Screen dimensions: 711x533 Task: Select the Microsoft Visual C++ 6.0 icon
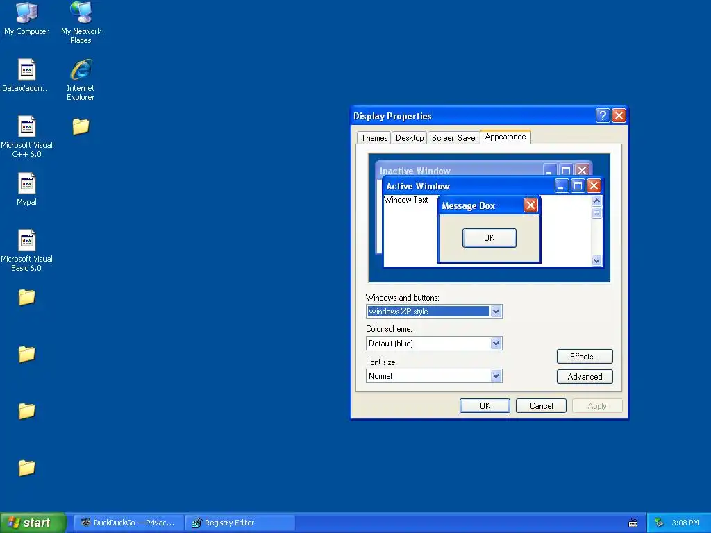click(x=26, y=137)
